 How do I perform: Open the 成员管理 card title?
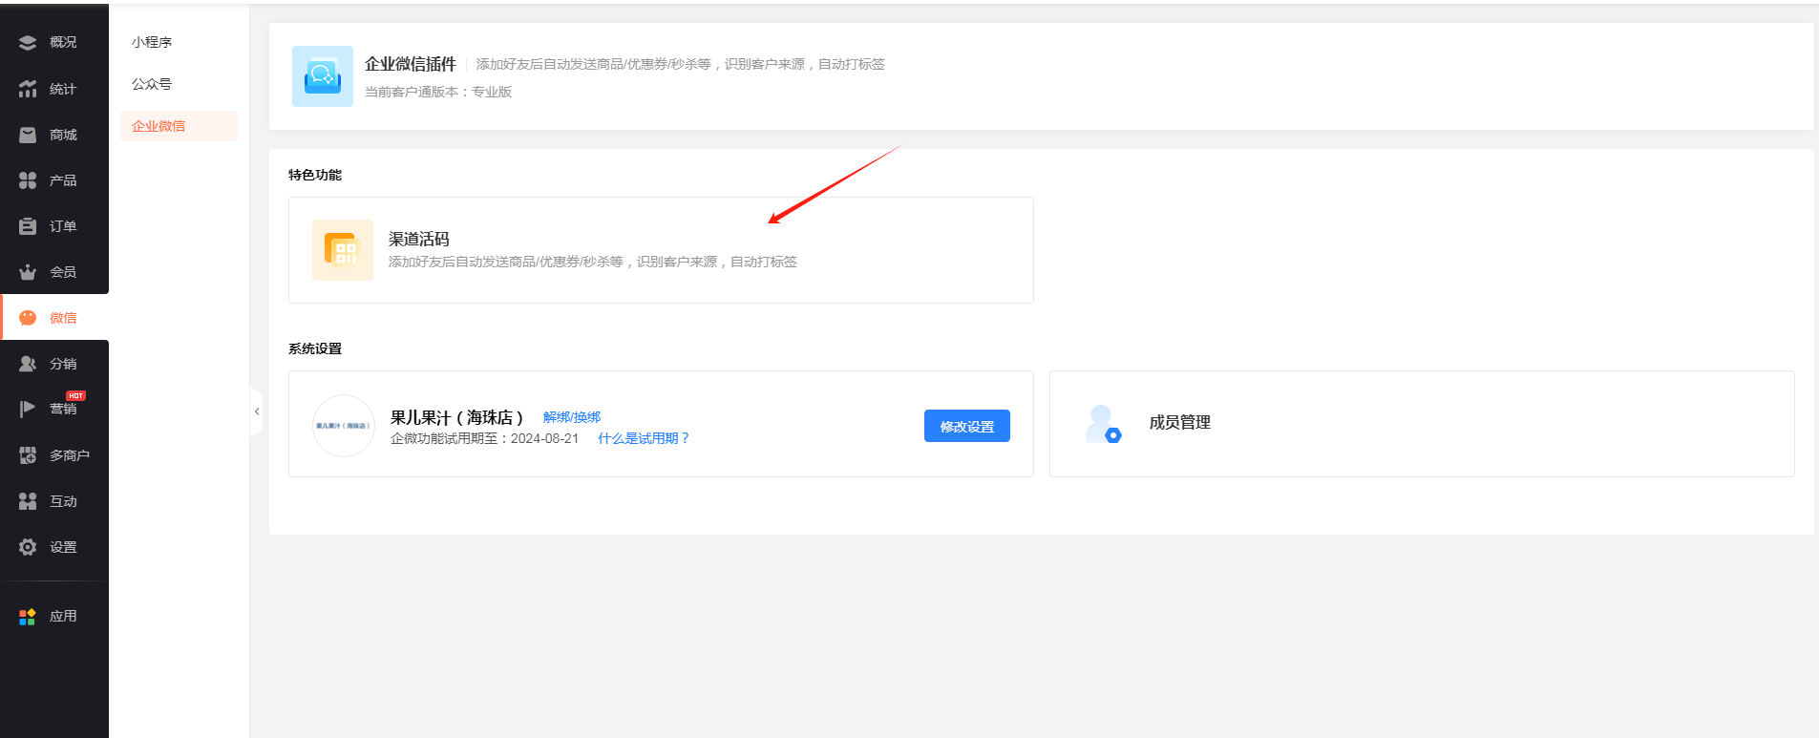click(1179, 422)
